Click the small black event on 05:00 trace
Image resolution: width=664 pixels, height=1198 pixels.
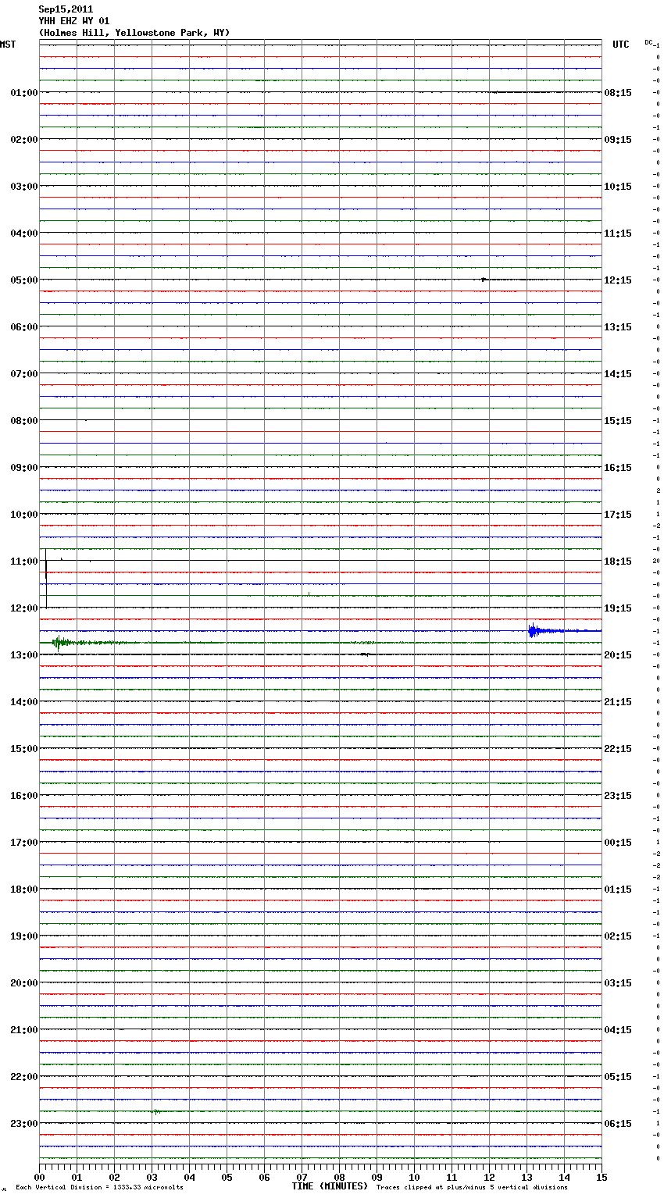(x=485, y=279)
